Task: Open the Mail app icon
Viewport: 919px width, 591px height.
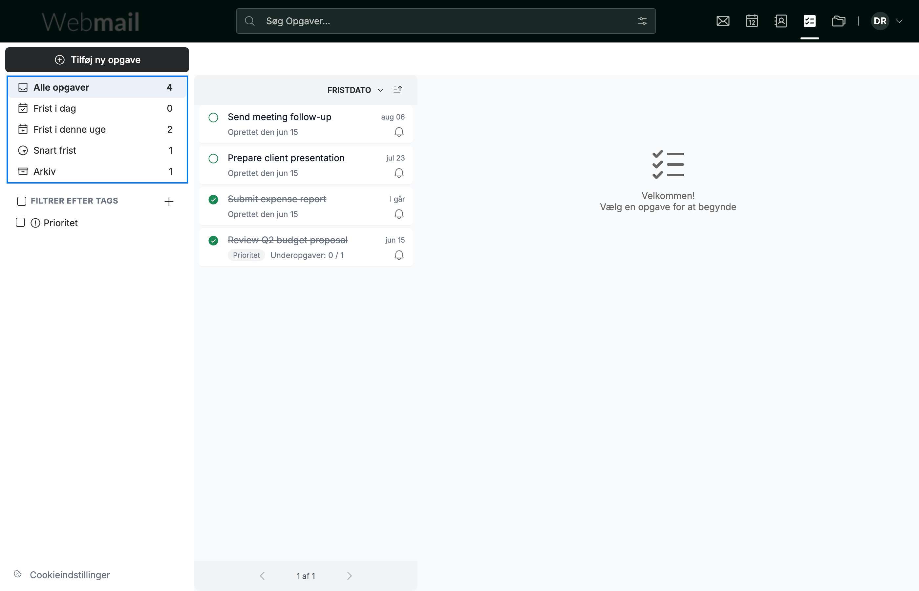Action: [x=723, y=21]
